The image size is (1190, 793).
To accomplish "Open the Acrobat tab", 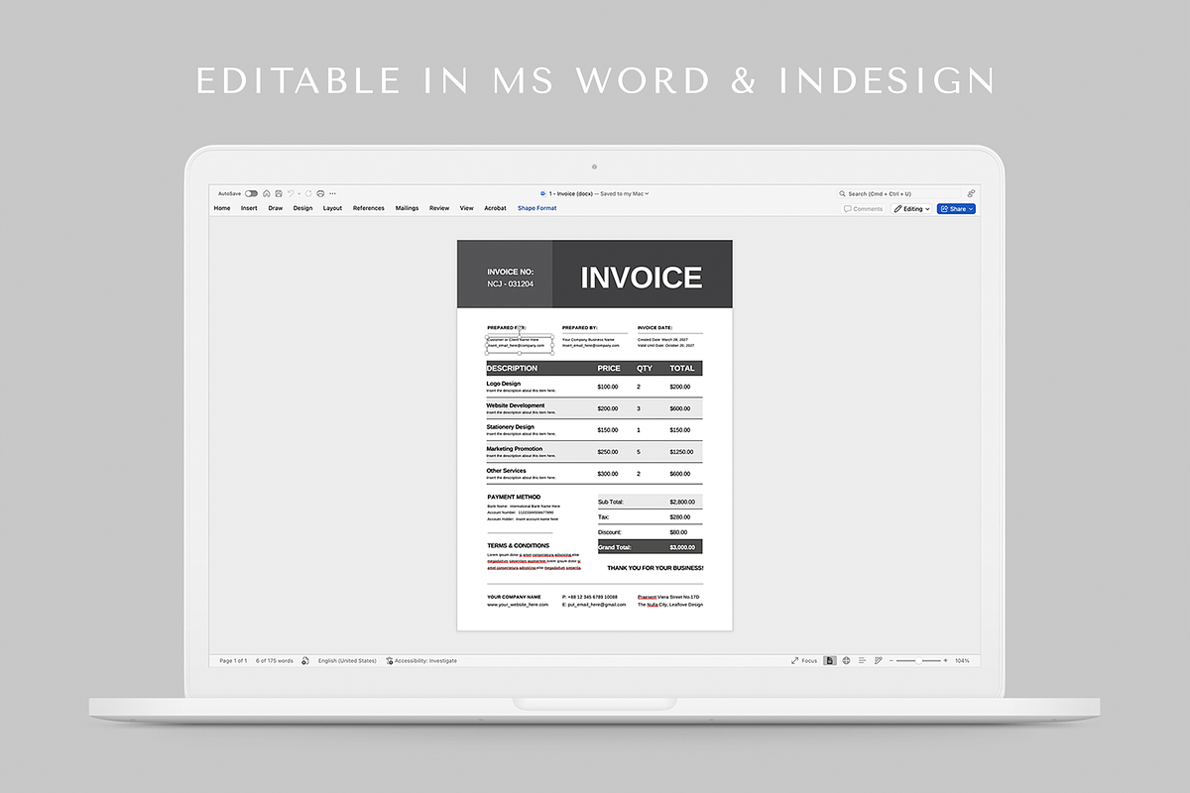I will point(495,208).
